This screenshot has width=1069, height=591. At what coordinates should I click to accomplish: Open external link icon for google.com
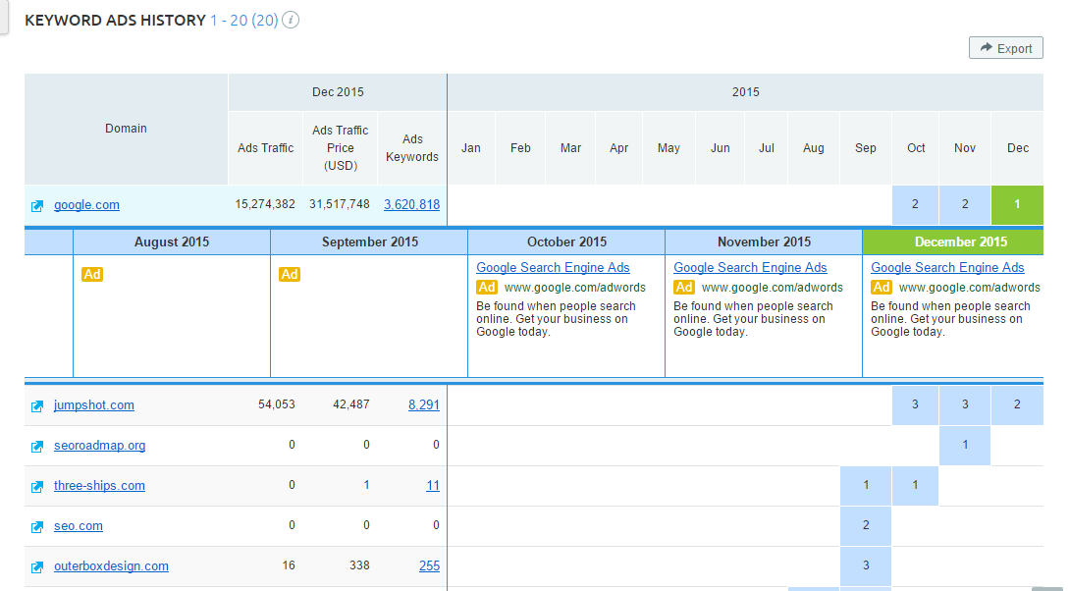pos(37,206)
